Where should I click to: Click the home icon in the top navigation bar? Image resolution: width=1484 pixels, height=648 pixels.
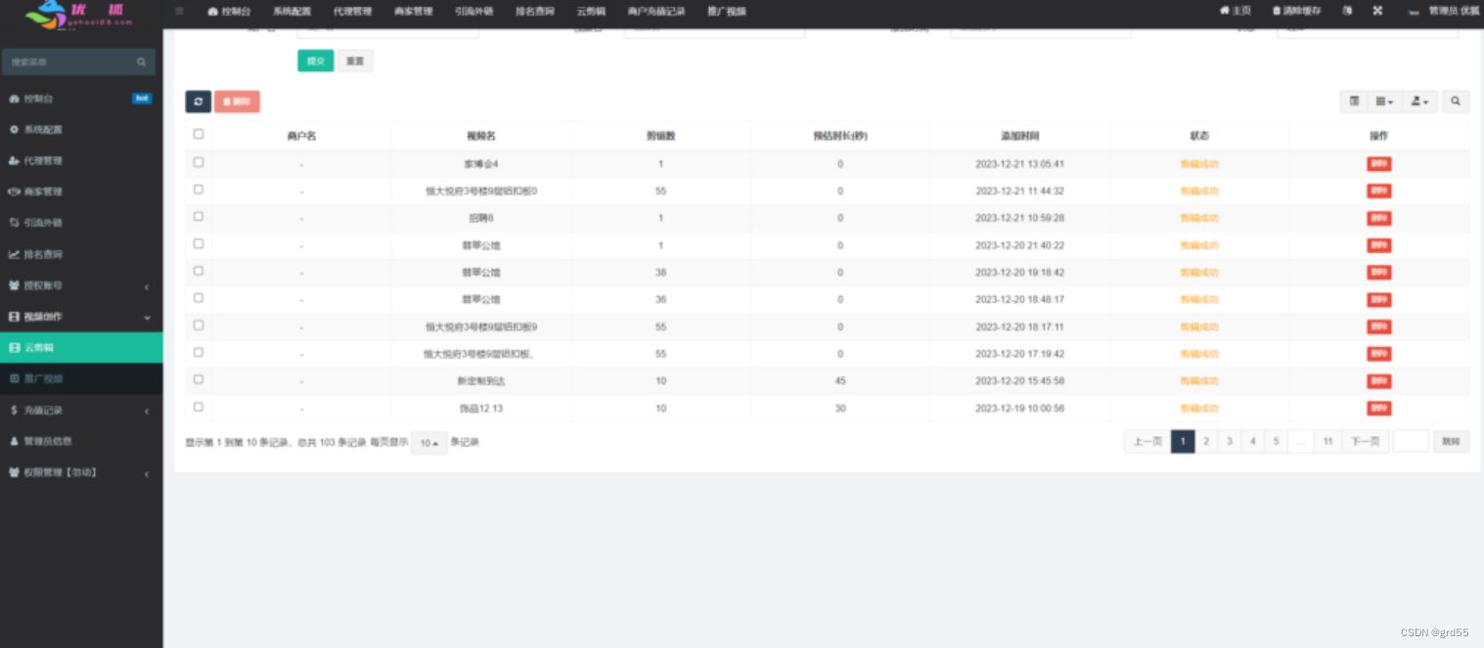click(1223, 11)
